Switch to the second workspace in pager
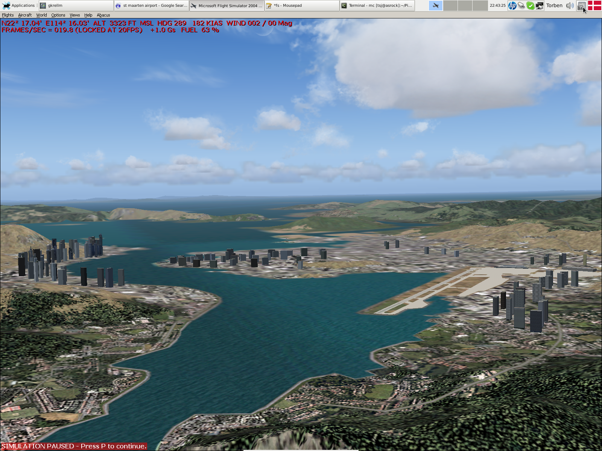Screen dimensions: 602x451 450,6
